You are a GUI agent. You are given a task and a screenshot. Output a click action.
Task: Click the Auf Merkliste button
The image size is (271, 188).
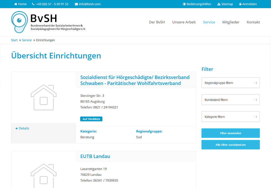point(91,119)
